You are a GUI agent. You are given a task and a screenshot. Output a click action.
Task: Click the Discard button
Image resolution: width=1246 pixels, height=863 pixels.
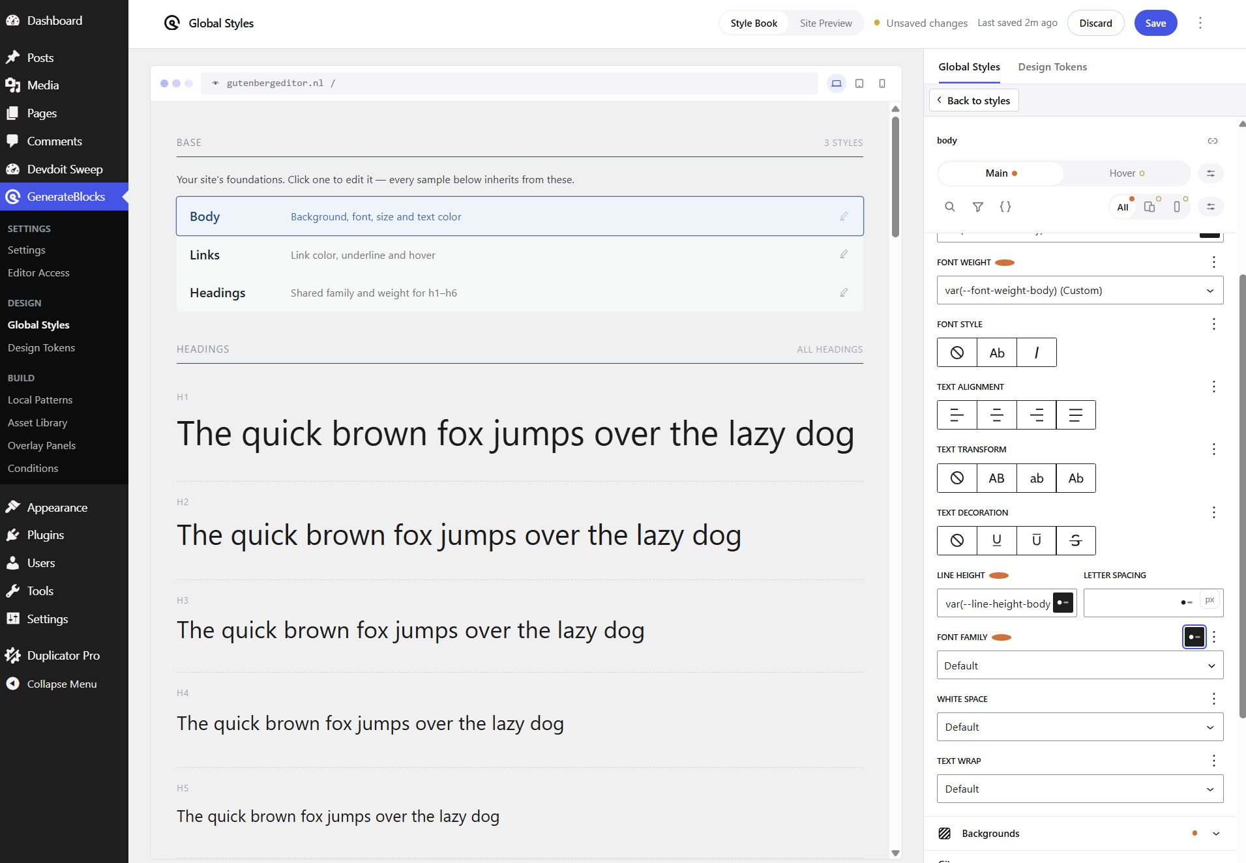click(x=1095, y=23)
